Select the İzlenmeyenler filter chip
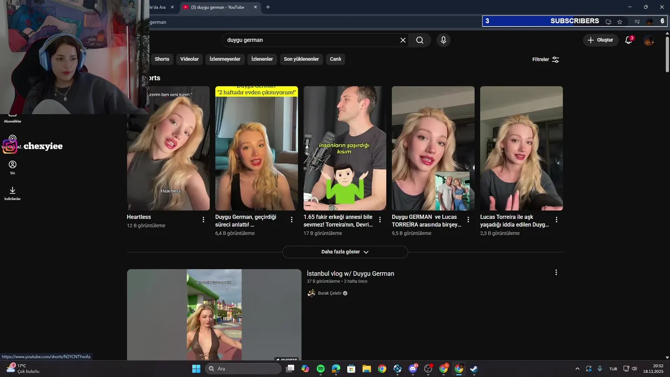The image size is (670, 377). point(225,59)
